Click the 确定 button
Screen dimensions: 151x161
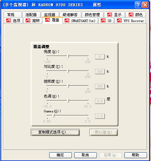[60, 155]
